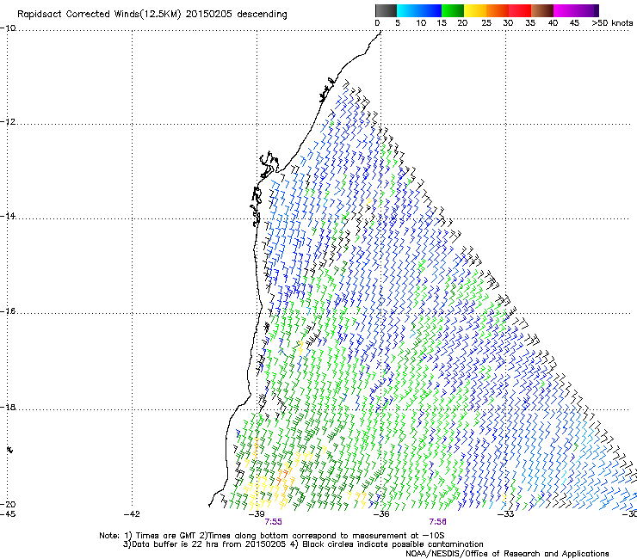637x559 pixels.
Task: Click the gray 0-5 knots legend swatch
Action: [x=386, y=10]
